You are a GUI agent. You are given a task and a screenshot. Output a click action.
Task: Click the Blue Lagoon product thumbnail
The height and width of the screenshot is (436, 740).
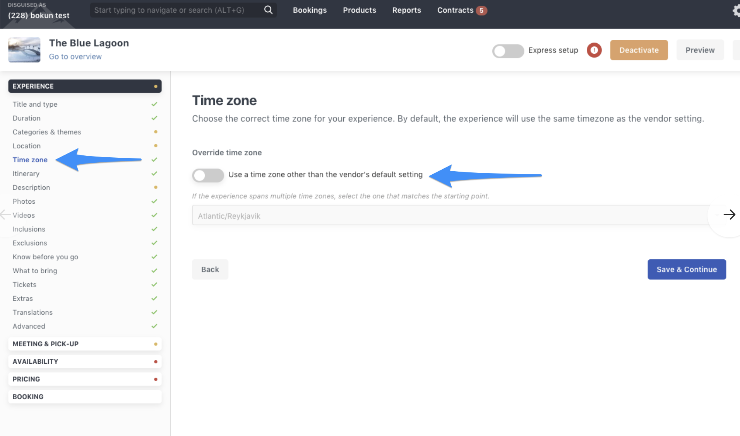point(24,50)
